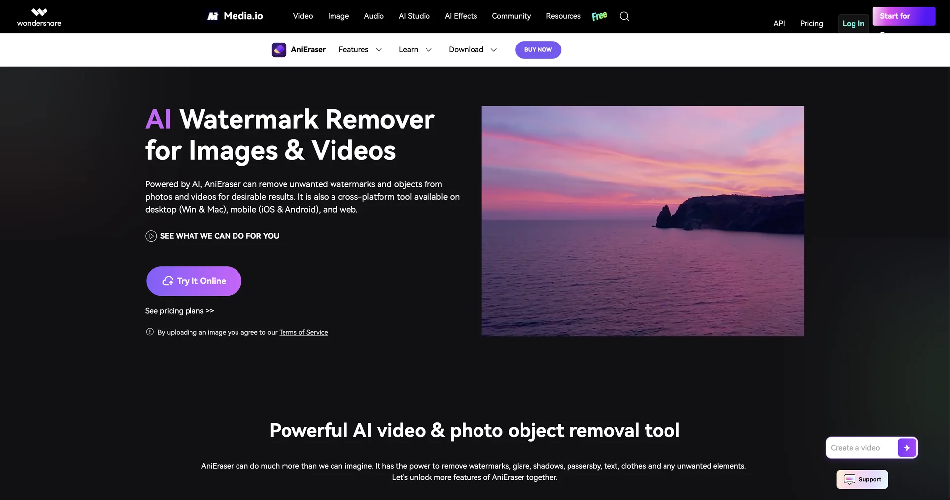The image size is (950, 500).
Task: Open the Resources menu
Action: pos(563,16)
